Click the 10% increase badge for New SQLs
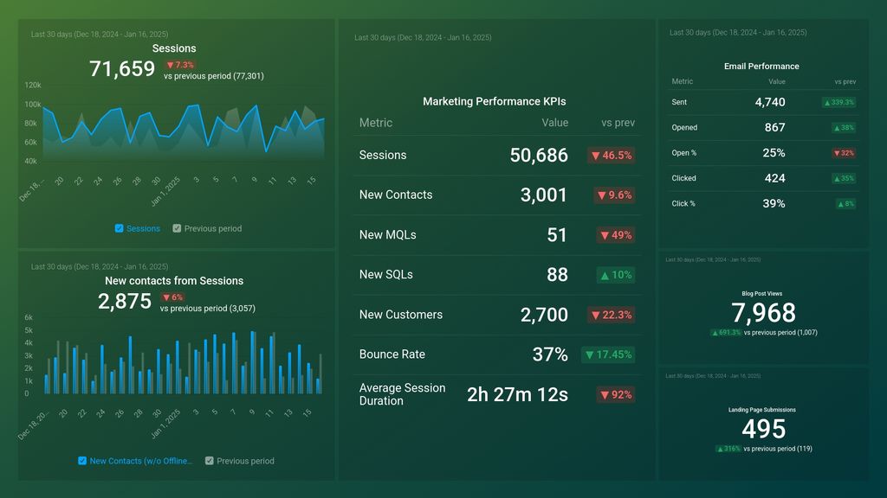Screen dimensions: 887x498 pos(616,275)
